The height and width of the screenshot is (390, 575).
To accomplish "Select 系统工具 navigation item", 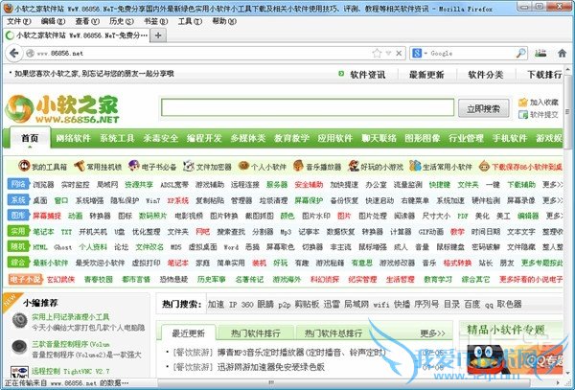I will point(117,138).
